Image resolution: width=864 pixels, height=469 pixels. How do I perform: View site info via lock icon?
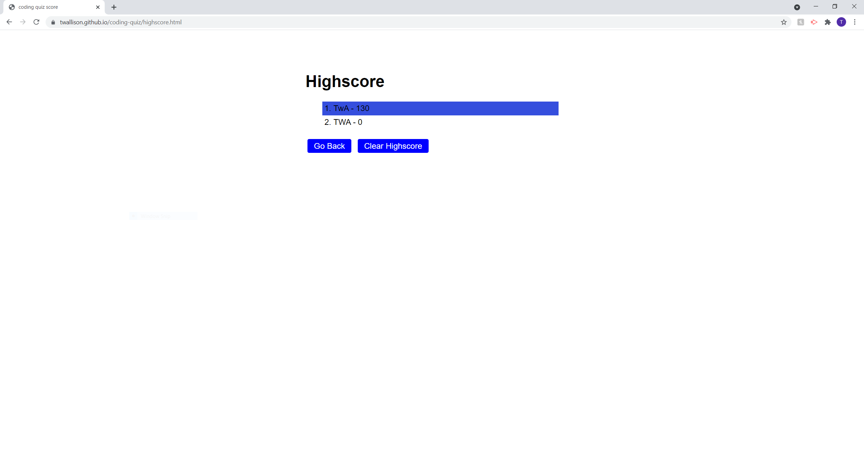click(53, 22)
